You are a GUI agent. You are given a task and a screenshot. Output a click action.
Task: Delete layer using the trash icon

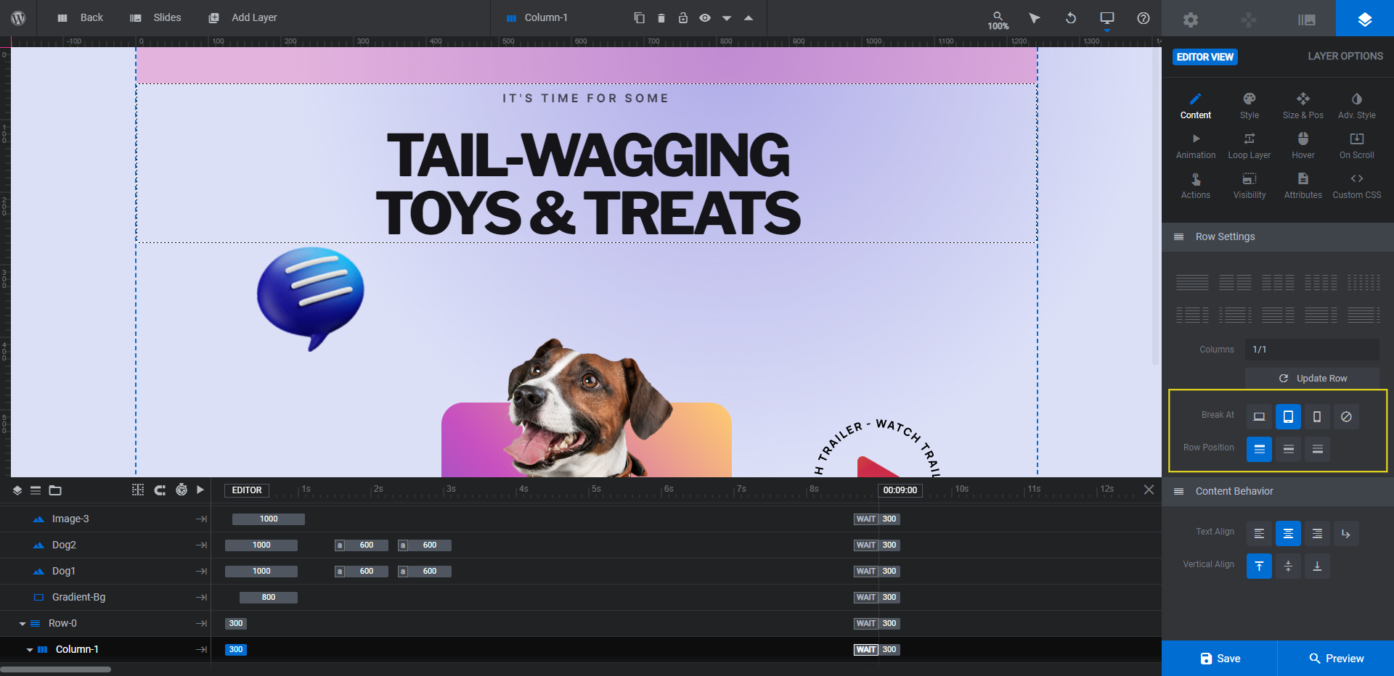pyautogui.click(x=661, y=18)
